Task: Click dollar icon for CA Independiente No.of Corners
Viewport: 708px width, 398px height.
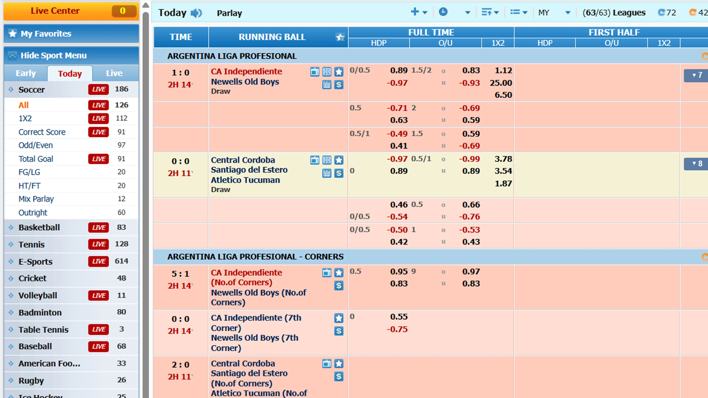Action: point(339,286)
